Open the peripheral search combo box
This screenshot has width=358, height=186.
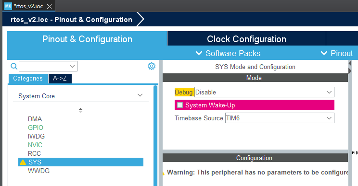(x=48, y=66)
